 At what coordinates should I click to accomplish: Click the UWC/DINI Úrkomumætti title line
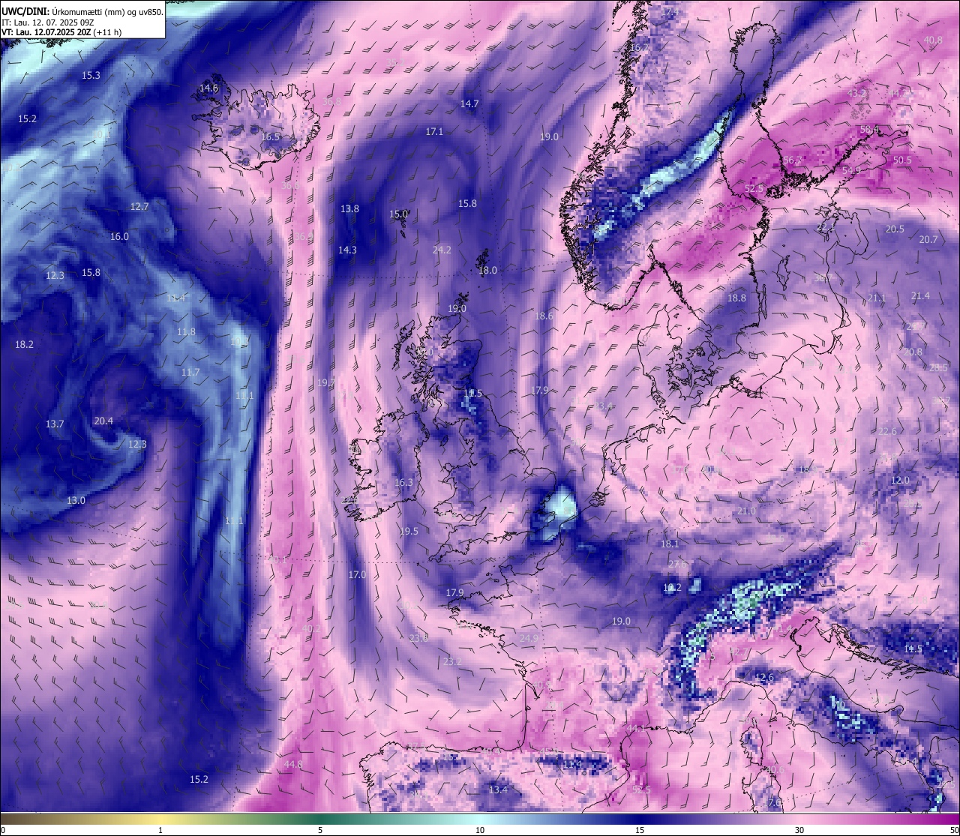tap(82, 11)
